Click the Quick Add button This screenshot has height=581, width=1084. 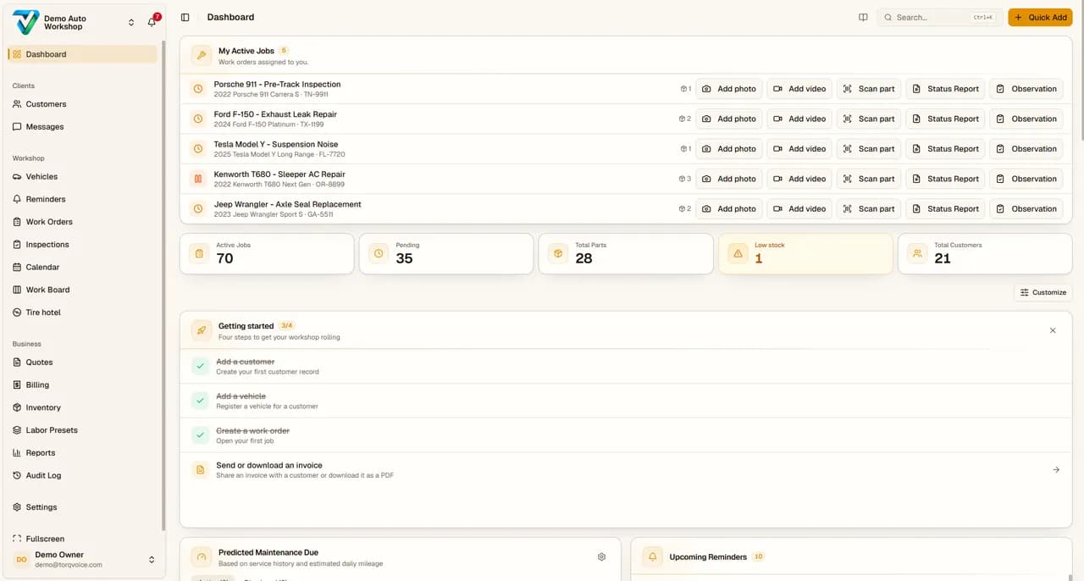pyautogui.click(x=1040, y=17)
